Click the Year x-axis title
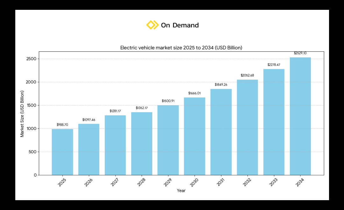This screenshot has height=210, width=344. 181,191
